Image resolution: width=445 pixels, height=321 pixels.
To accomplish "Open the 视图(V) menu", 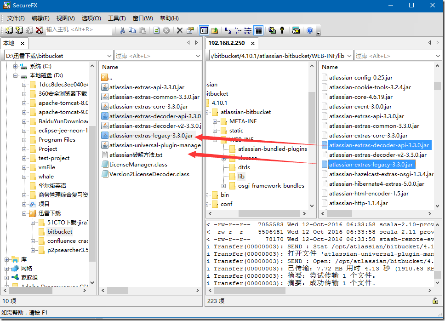I will 65,18.
